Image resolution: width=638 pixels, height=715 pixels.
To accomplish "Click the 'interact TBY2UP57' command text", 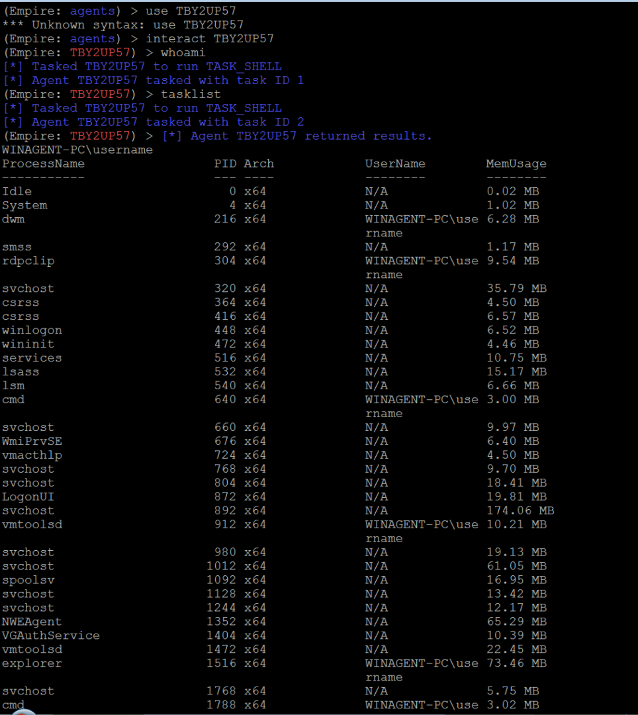I will pos(210,39).
